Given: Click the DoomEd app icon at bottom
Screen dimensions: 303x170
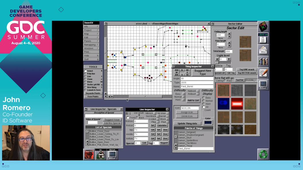Looking at the screenshot, I should click(x=89, y=154).
